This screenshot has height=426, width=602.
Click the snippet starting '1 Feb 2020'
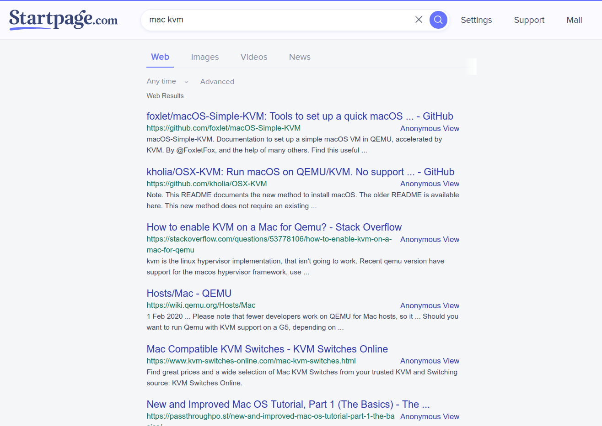point(302,322)
